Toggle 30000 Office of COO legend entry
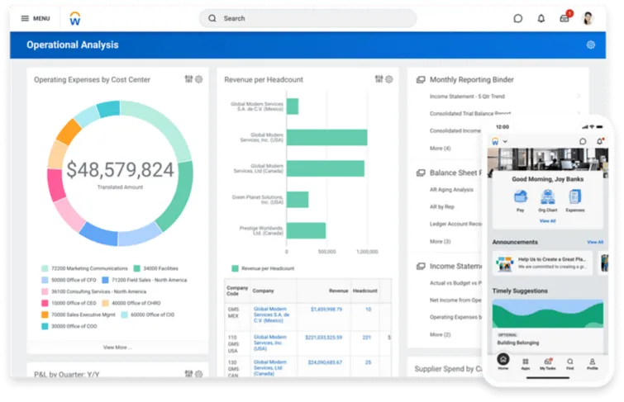The image size is (624, 402). click(x=69, y=326)
